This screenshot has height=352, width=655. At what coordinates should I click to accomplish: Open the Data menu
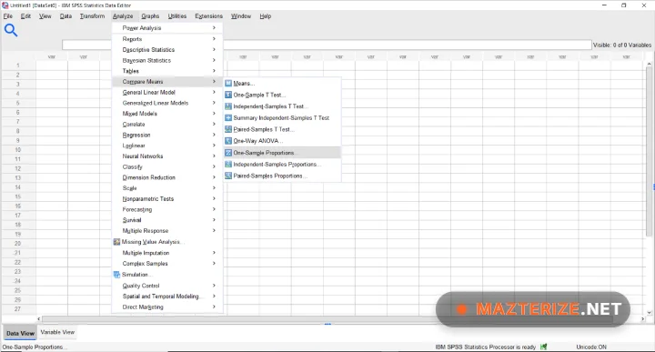[x=65, y=16]
